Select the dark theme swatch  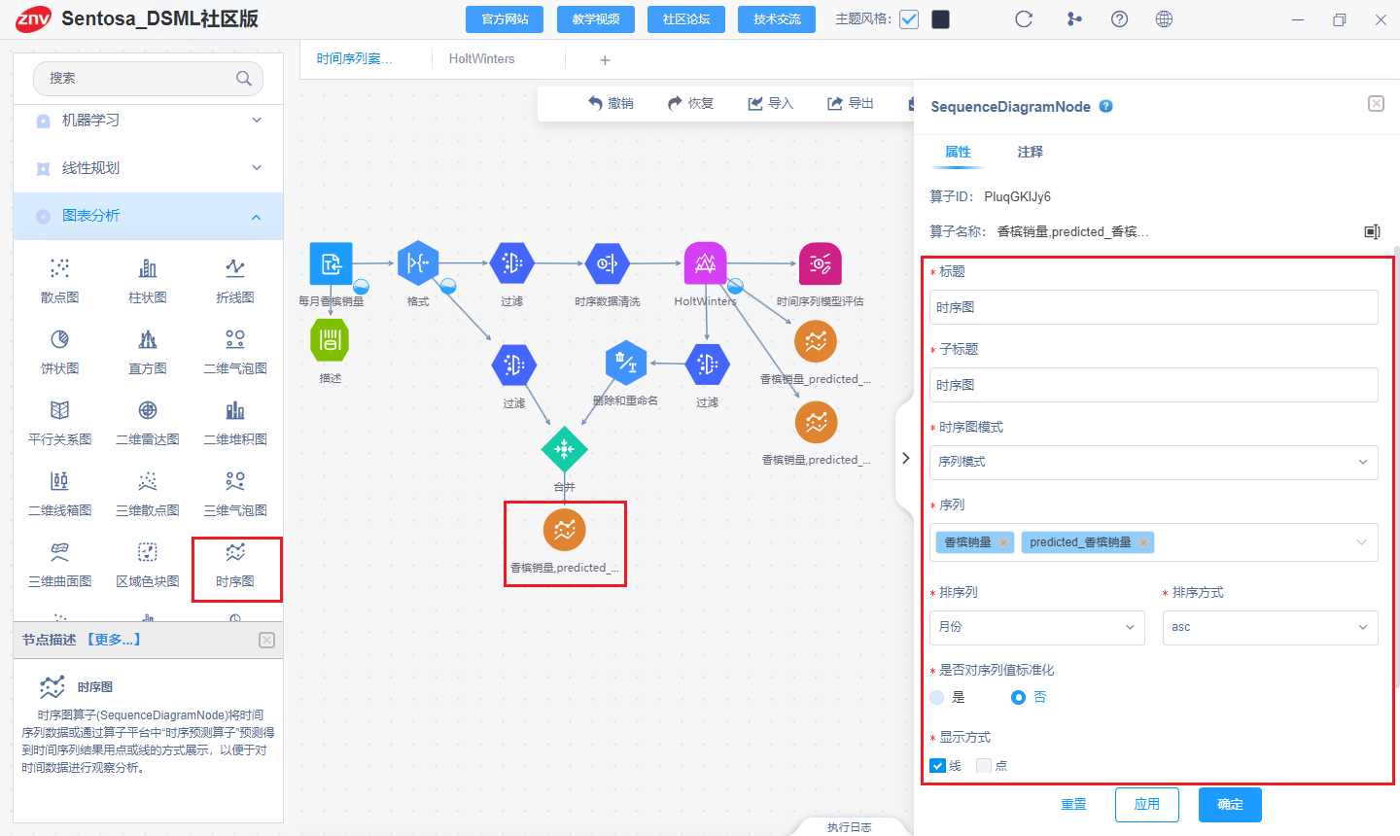pyautogui.click(x=940, y=19)
